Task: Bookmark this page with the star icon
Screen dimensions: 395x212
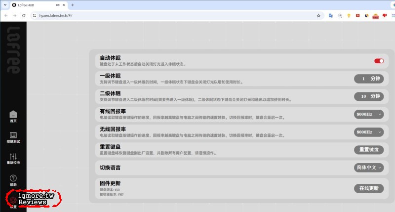Action: [x=318, y=16]
